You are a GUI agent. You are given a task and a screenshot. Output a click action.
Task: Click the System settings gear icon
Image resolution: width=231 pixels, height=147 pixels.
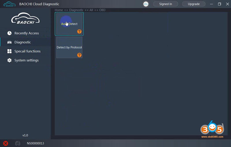point(10,60)
